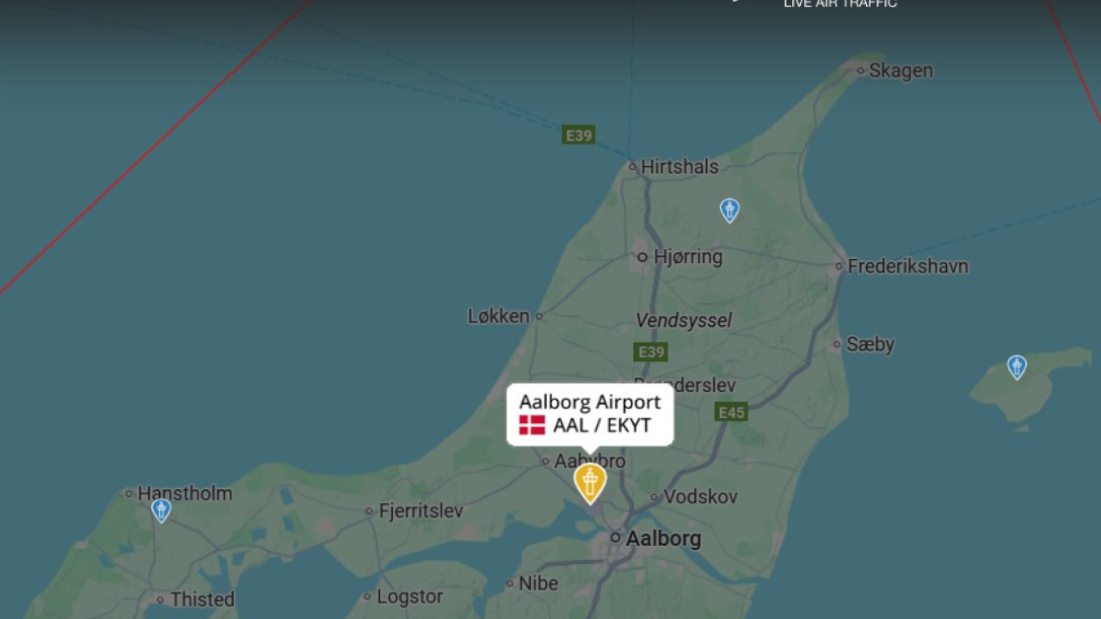Click the E39 badge below Vendsyssel
Viewport: 1101px width, 619px height.
(651, 352)
